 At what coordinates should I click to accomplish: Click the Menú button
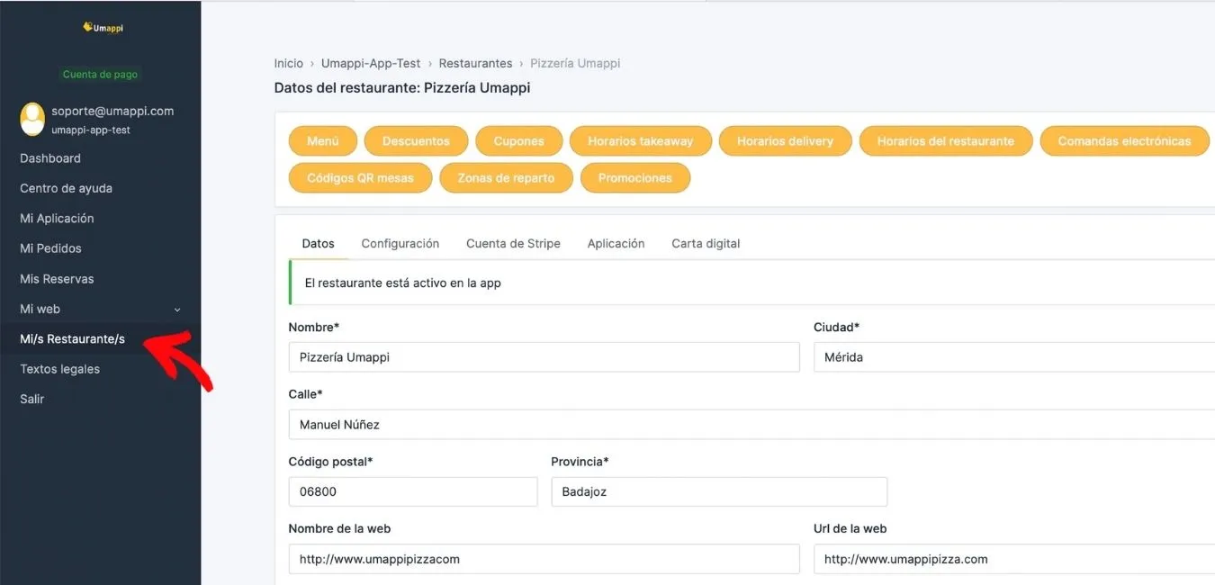pyautogui.click(x=323, y=141)
